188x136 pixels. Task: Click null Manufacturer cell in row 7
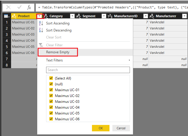click(x=168, y=59)
